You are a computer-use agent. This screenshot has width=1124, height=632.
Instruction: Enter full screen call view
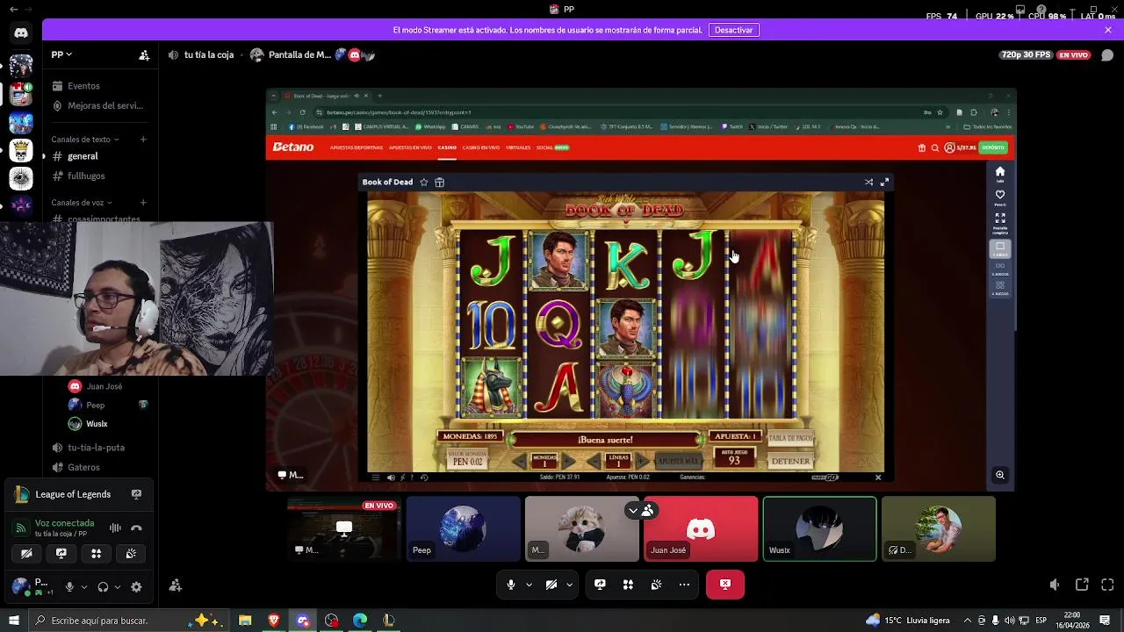click(1107, 585)
